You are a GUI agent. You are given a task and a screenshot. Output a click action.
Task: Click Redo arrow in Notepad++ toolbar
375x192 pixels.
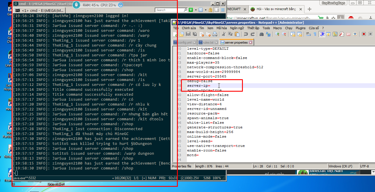click(253, 34)
